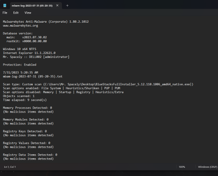Place cursor on Database version line
The width and height of the screenshot is (218, 176).
click(18, 33)
